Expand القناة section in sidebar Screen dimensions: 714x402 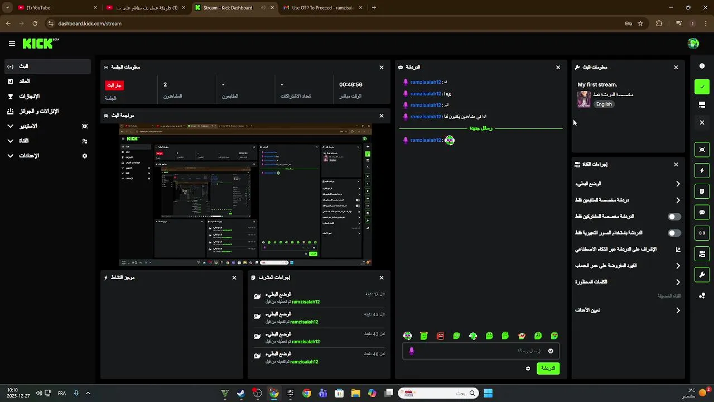[10, 141]
